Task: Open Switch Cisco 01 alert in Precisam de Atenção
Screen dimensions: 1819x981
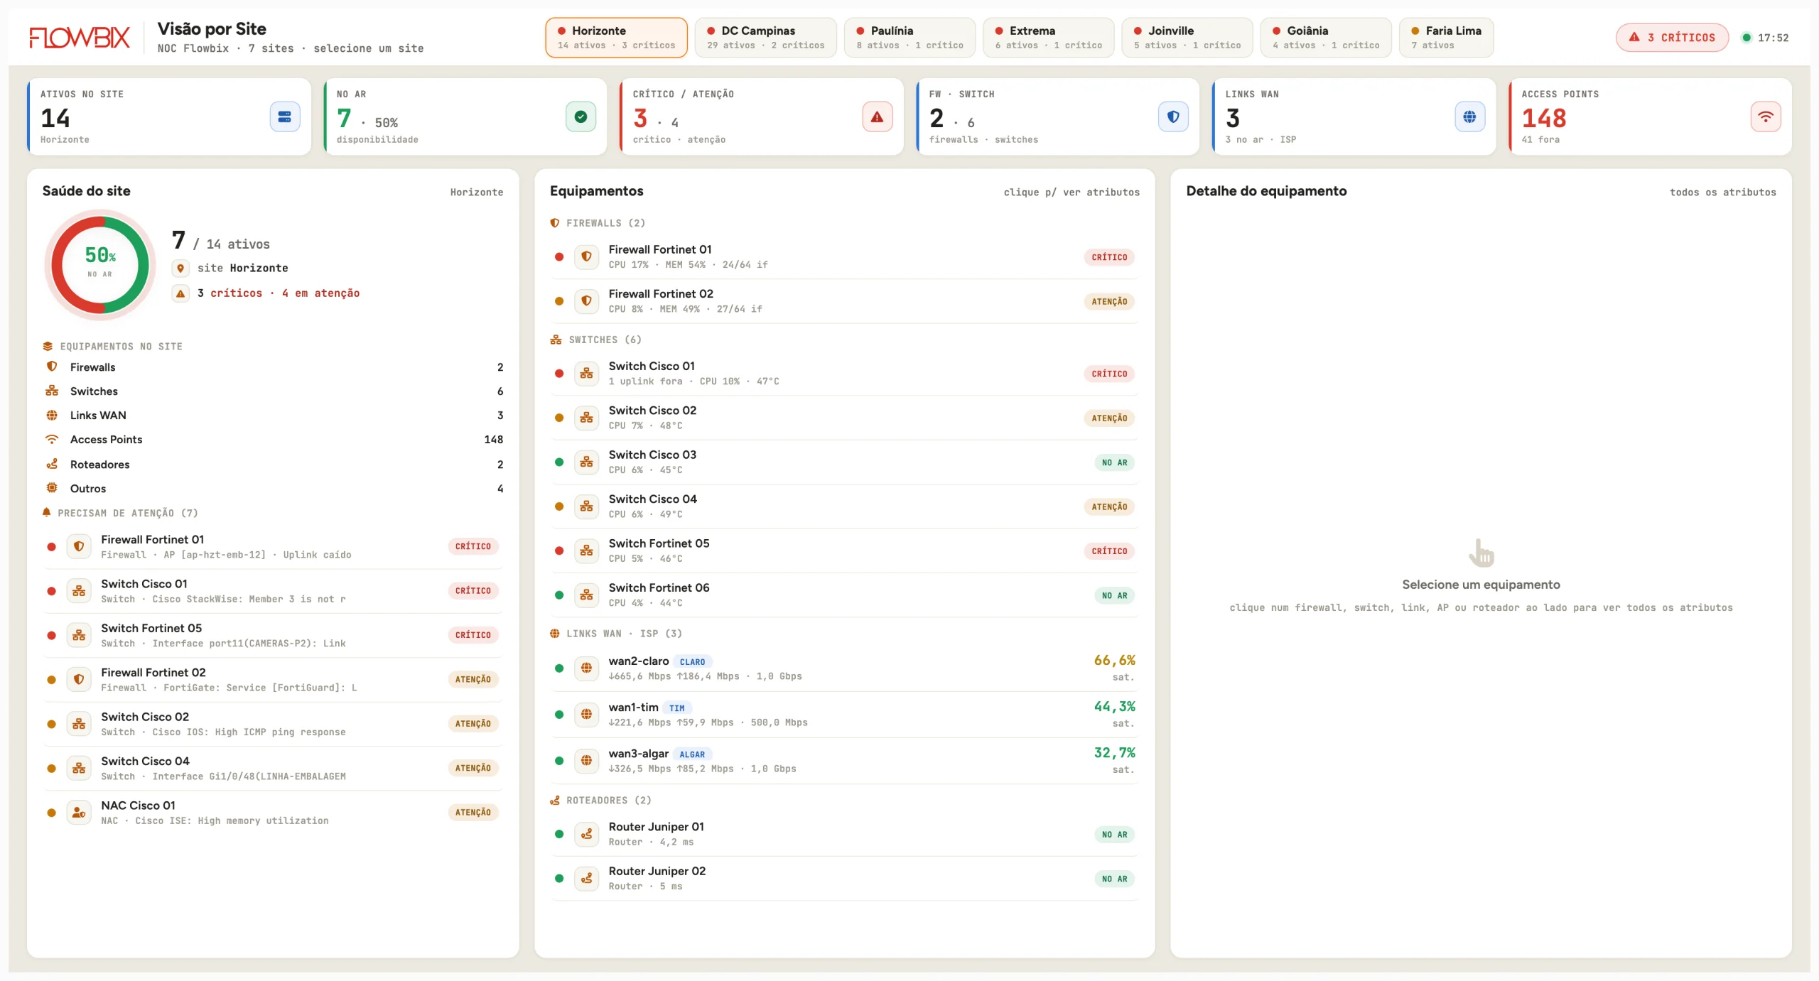Action: [273, 590]
